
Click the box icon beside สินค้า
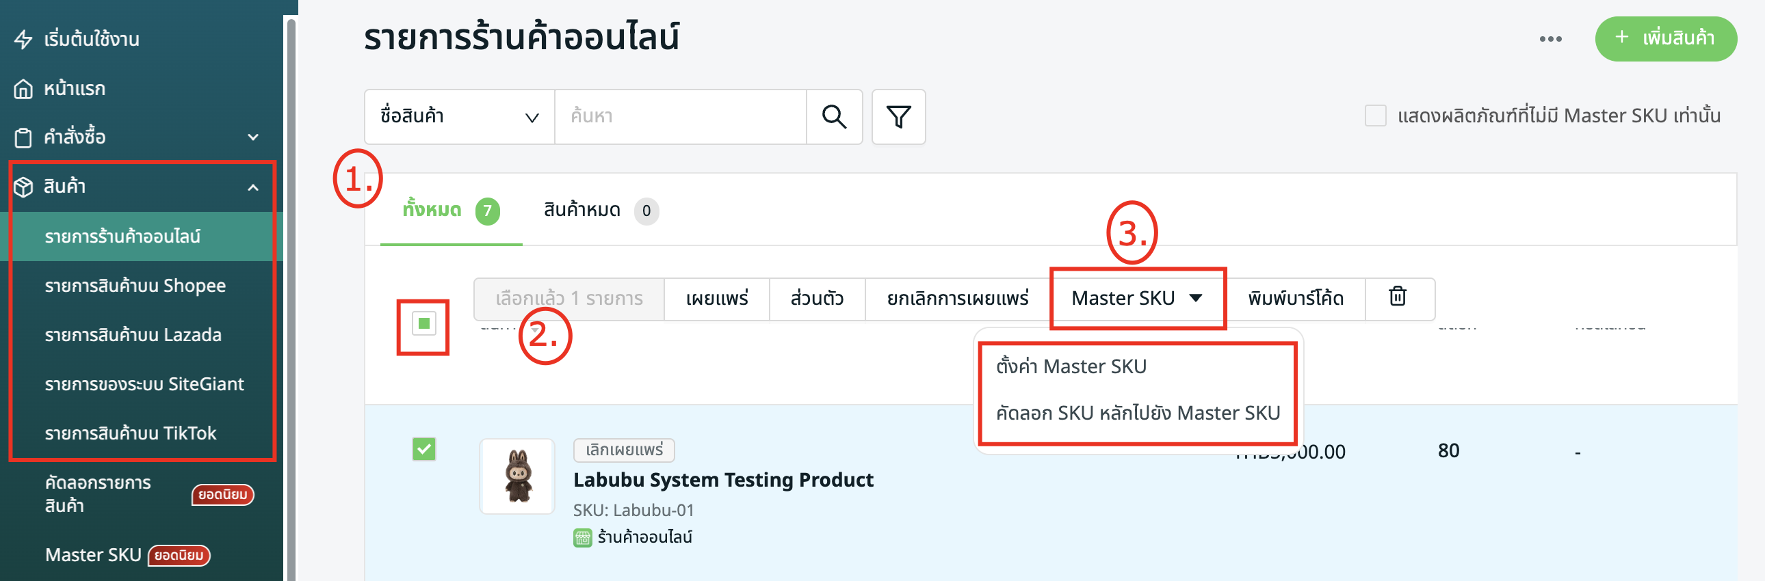(23, 187)
